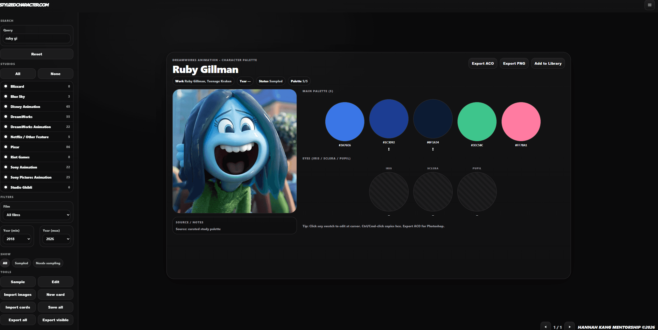
Task: Click the empty Sclera eye swatch
Action: tap(433, 192)
